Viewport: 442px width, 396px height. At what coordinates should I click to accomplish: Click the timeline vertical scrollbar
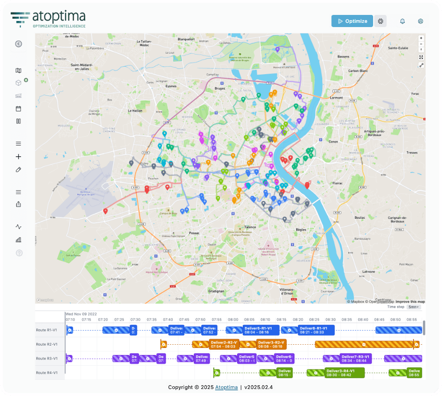pyautogui.click(x=424, y=327)
